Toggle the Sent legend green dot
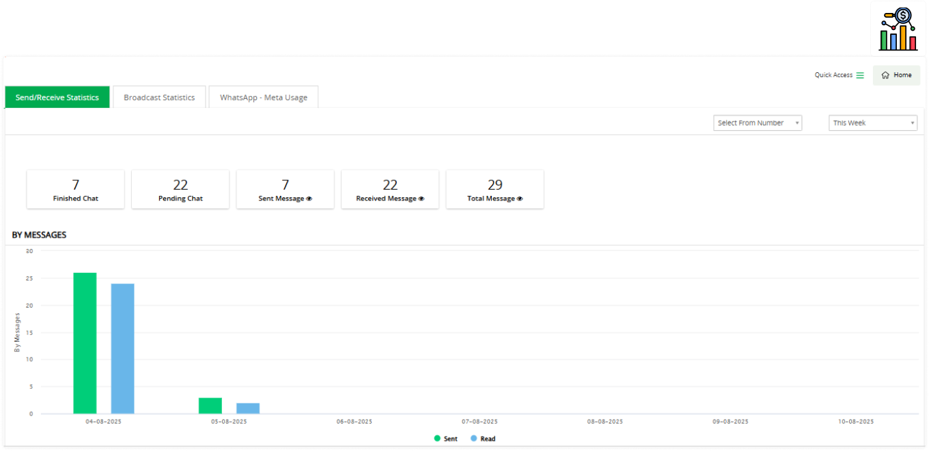The width and height of the screenshot is (929, 451). pos(437,439)
